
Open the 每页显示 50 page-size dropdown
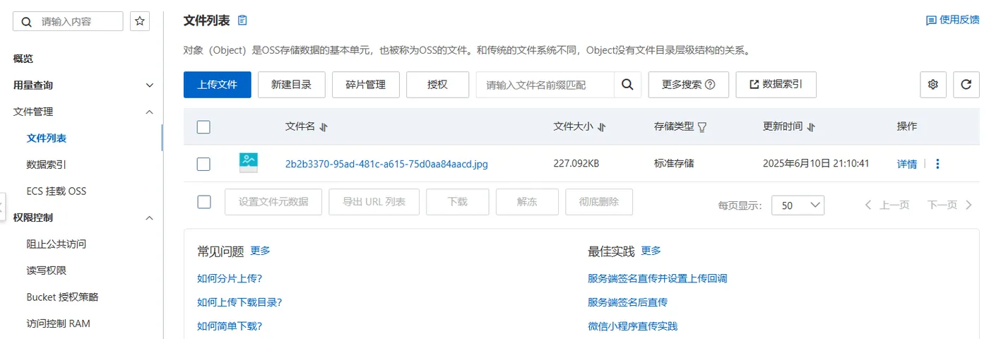click(798, 205)
